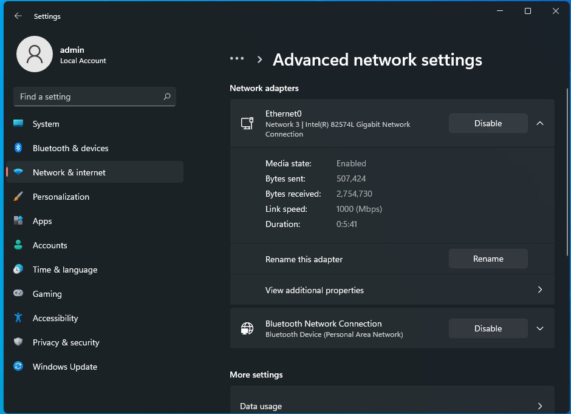The image size is (571, 414).
Task: Click the search magnifier icon
Action: pyautogui.click(x=167, y=97)
